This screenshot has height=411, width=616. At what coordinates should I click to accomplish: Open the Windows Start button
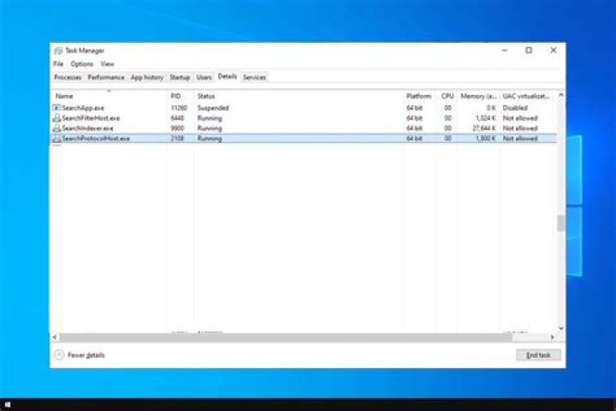coord(7,404)
